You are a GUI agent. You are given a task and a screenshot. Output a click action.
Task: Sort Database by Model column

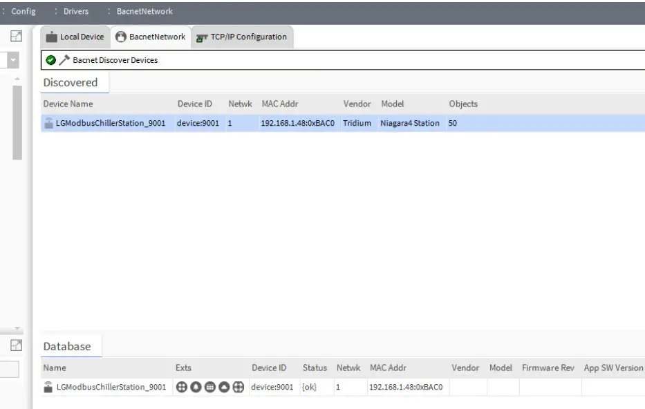(501, 368)
